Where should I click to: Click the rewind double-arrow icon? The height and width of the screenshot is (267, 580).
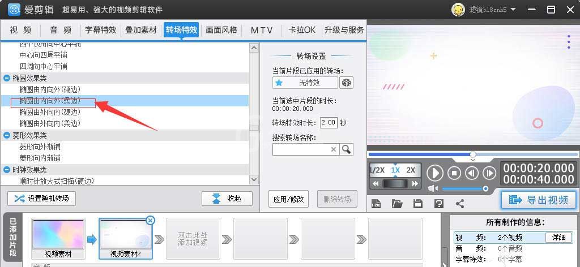376,183
